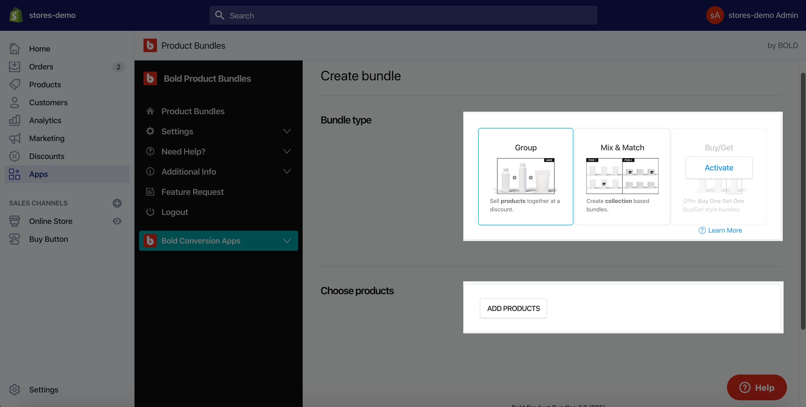
Task: Select the Mix & Match bundle type
Action: point(622,176)
